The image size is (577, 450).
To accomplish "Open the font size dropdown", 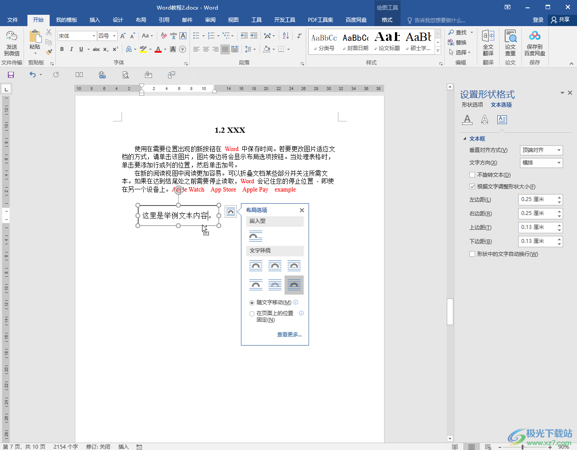I will pyautogui.click(x=115, y=36).
